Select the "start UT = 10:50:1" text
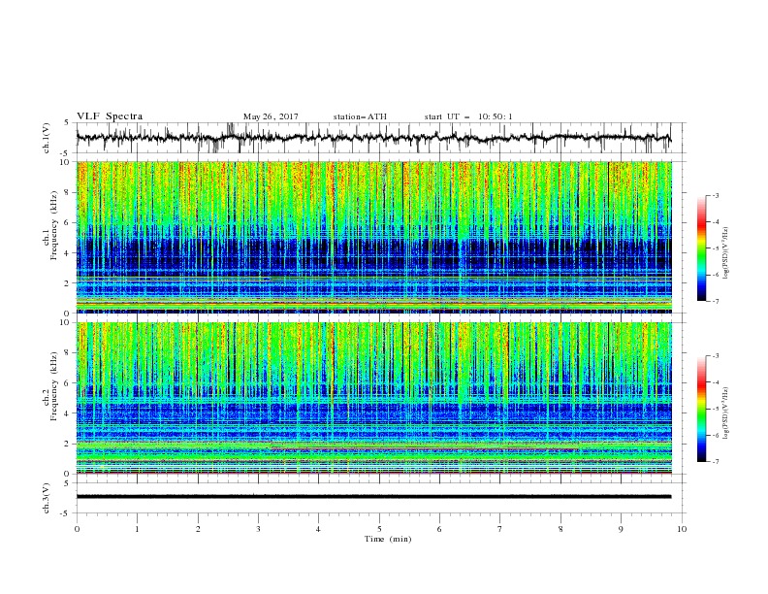 [468, 116]
